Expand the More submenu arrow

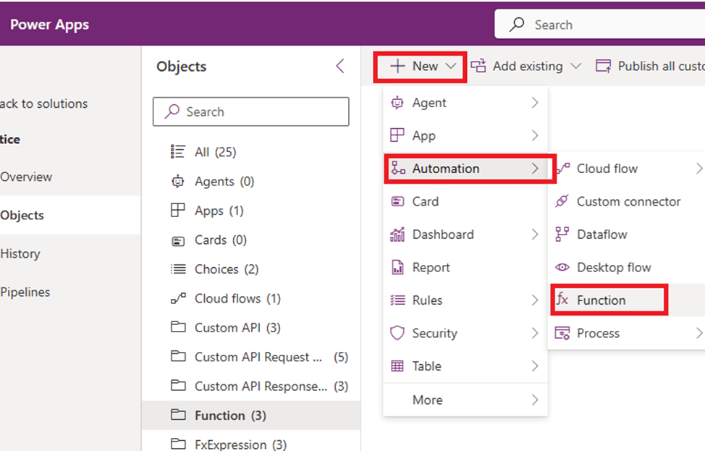click(x=534, y=400)
